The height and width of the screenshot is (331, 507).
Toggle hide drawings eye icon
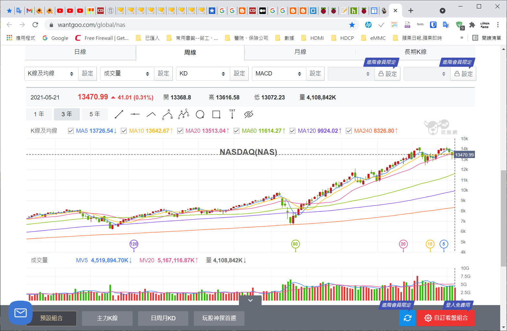point(249,114)
